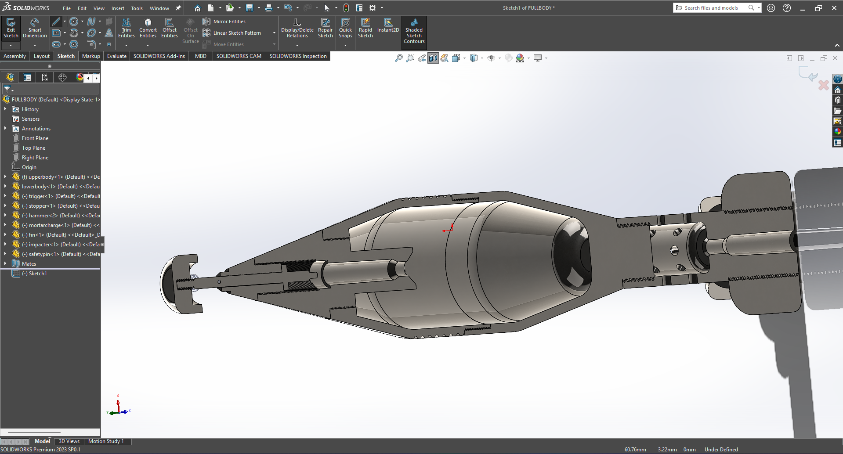Open Line tool dropdown arrow

[x=65, y=22]
